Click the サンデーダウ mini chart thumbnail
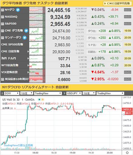The height and width of the screenshot is (155, 133). pyautogui.click(x=37, y=38)
